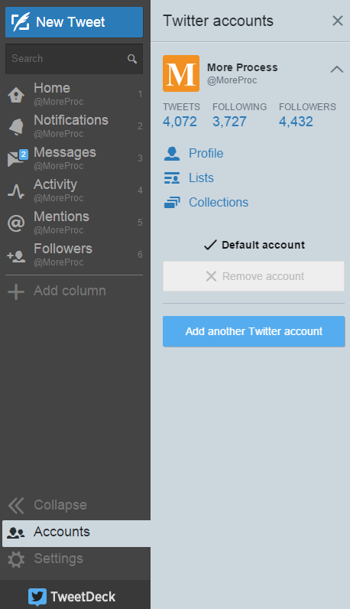
Task: Click the New Tweet button
Action: coord(74,22)
